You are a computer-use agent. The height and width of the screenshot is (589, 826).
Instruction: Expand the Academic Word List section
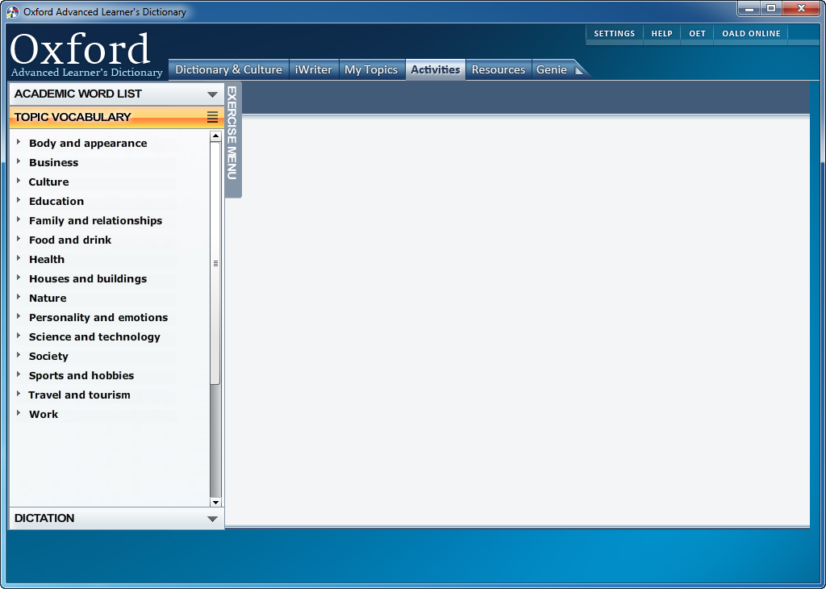[x=212, y=94]
